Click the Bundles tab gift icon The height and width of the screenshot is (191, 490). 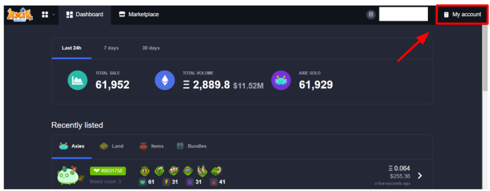point(180,146)
